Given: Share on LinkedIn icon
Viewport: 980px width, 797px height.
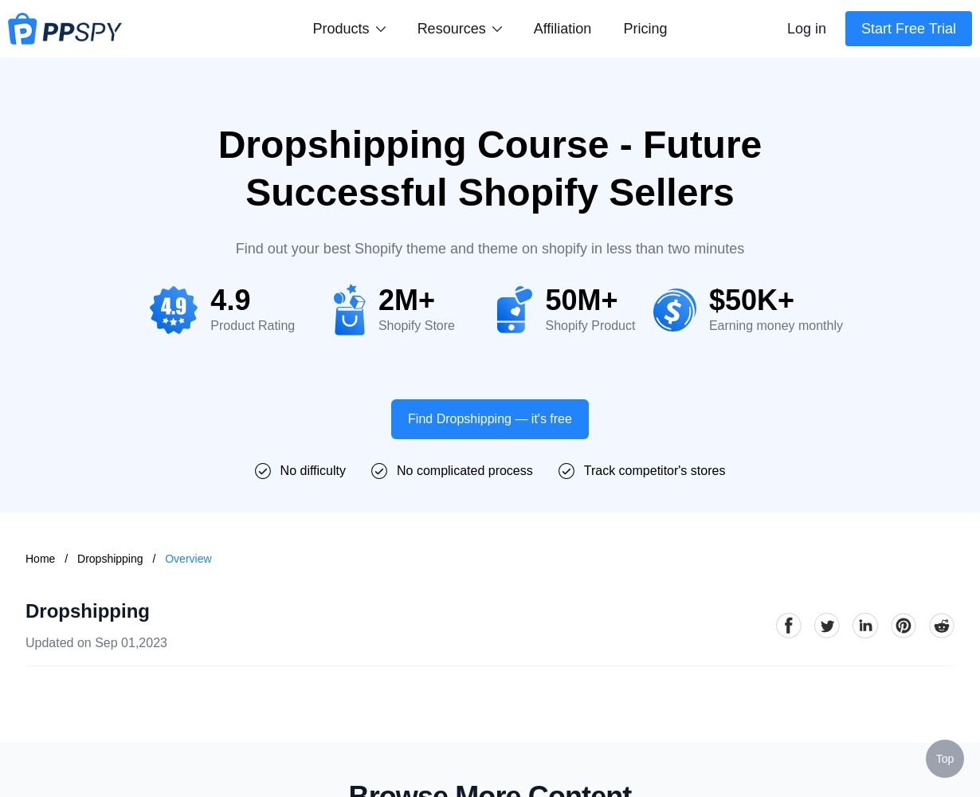Looking at the screenshot, I should tap(865, 626).
